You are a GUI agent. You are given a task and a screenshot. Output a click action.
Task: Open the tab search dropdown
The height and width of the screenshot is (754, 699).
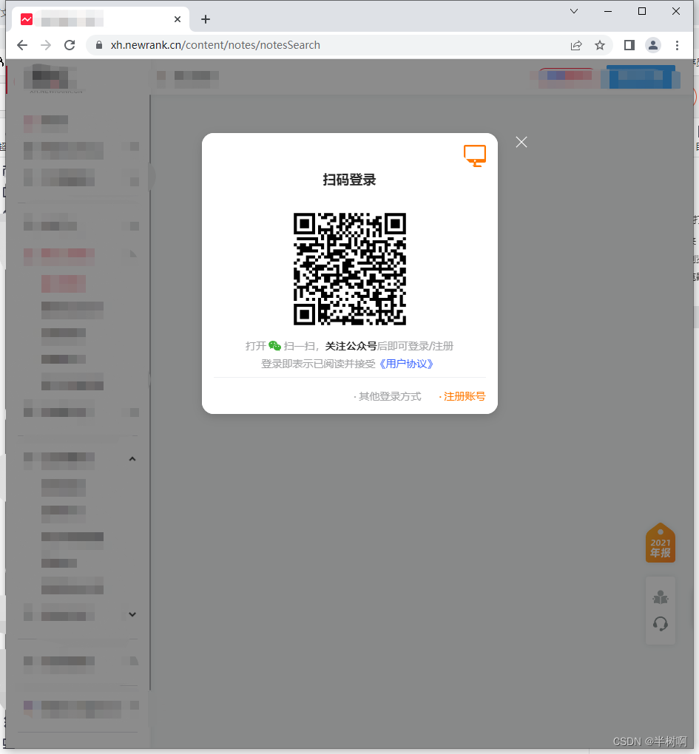(x=574, y=11)
